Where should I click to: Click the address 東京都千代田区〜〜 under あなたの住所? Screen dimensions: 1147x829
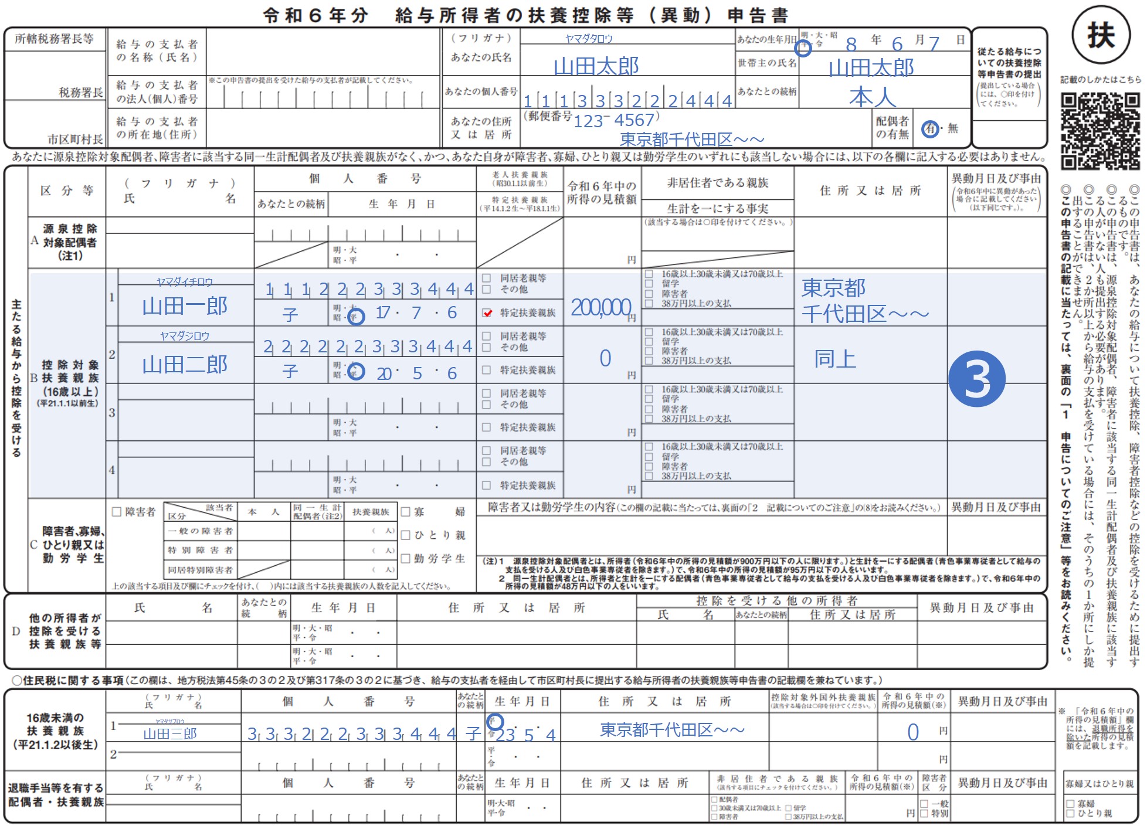(692, 140)
